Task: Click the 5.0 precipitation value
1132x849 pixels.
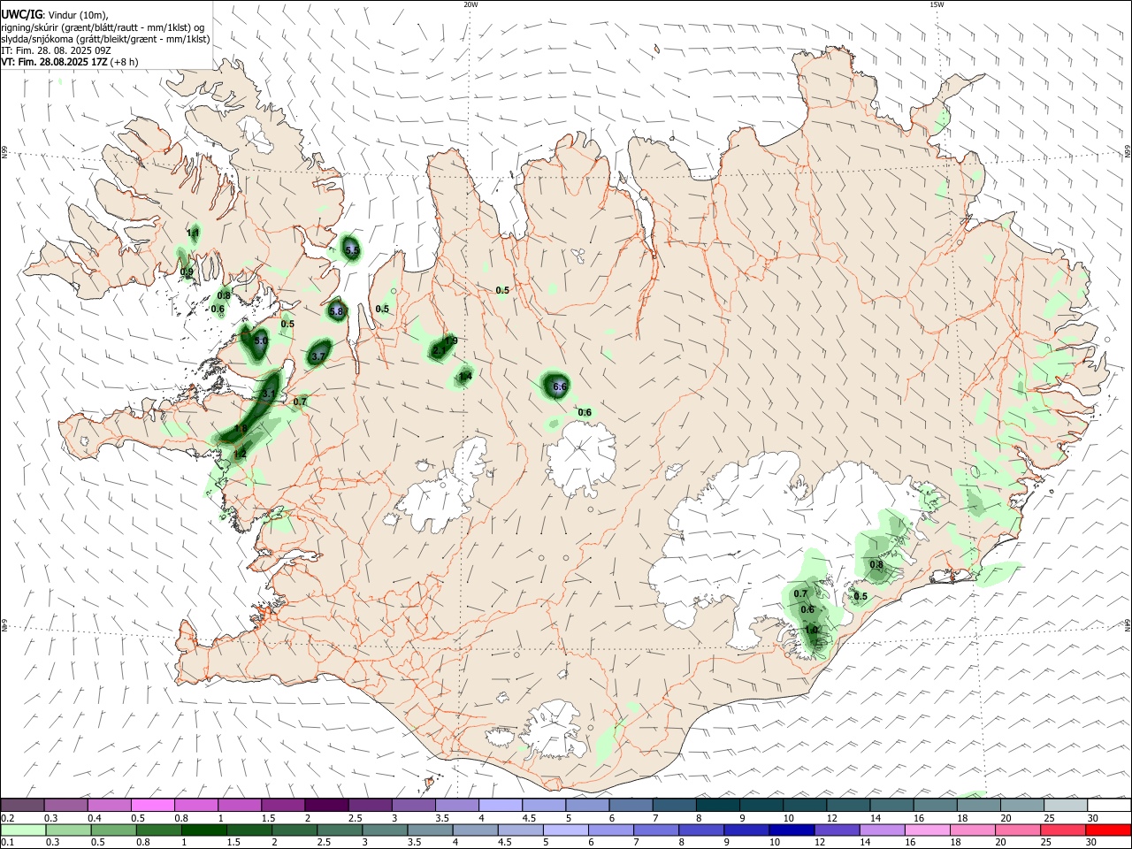Action: tap(261, 340)
